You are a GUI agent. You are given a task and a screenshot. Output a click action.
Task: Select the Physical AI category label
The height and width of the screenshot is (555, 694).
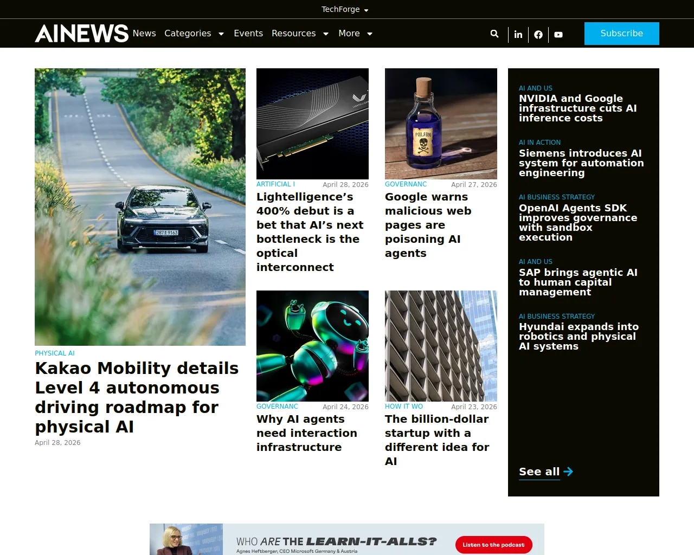(55, 353)
